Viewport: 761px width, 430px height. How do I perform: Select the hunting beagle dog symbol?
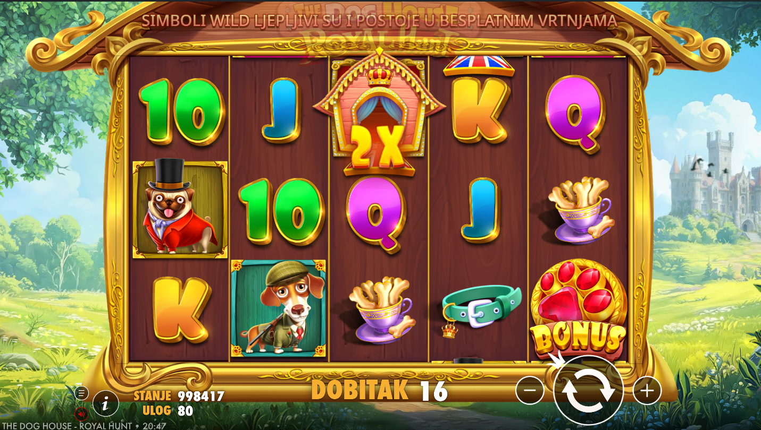point(278,308)
